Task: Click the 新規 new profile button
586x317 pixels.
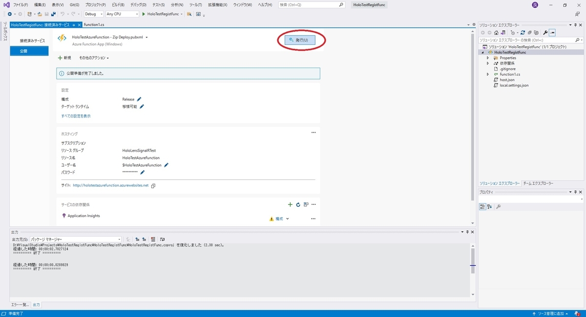Action: pyautogui.click(x=64, y=58)
